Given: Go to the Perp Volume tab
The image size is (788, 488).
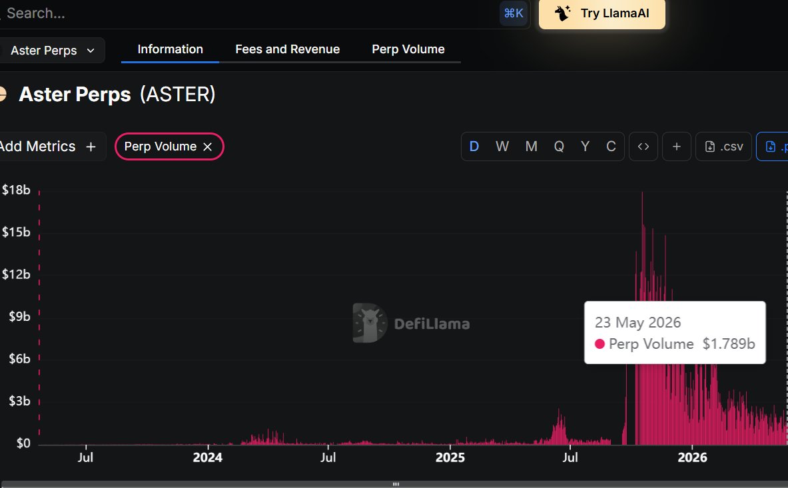Looking at the screenshot, I should pyautogui.click(x=408, y=49).
